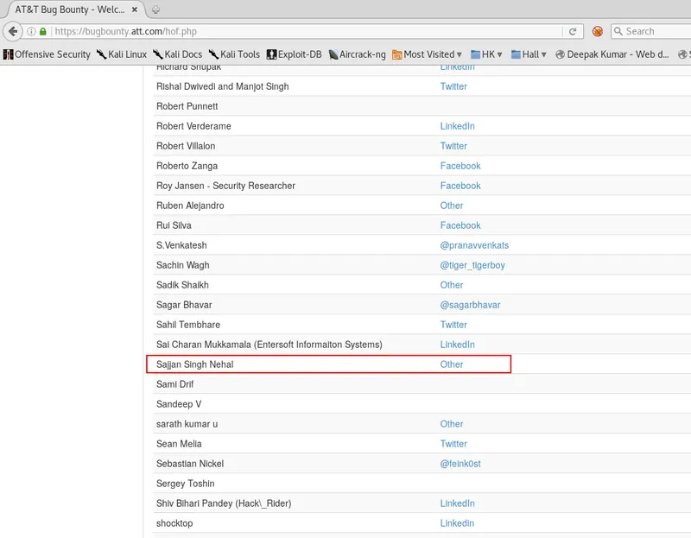The image size is (691, 538).
Task: Open the Exploit-DB bookmark
Action: (x=294, y=54)
